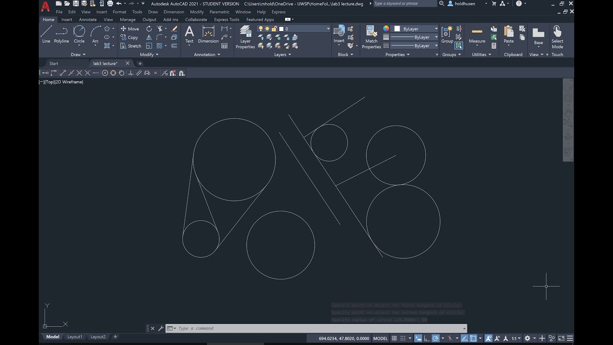
Task: Select the Polyline tool
Action: click(61, 34)
